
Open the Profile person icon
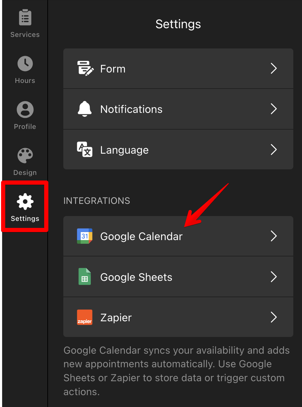pyautogui.click(x=25, y=110)
